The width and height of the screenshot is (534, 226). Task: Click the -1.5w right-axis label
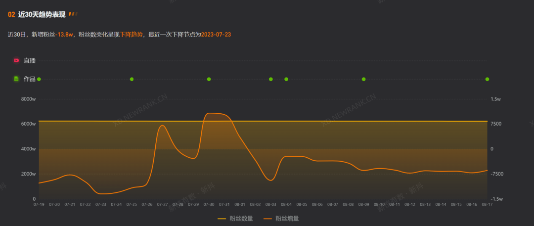pyautogui.click(x=496, y=199)
